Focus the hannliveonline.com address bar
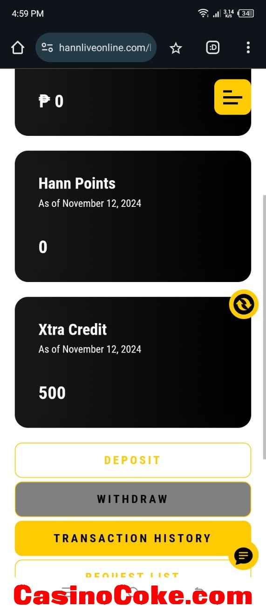Screen dimensions: 266x607 [x=96, y=48]
